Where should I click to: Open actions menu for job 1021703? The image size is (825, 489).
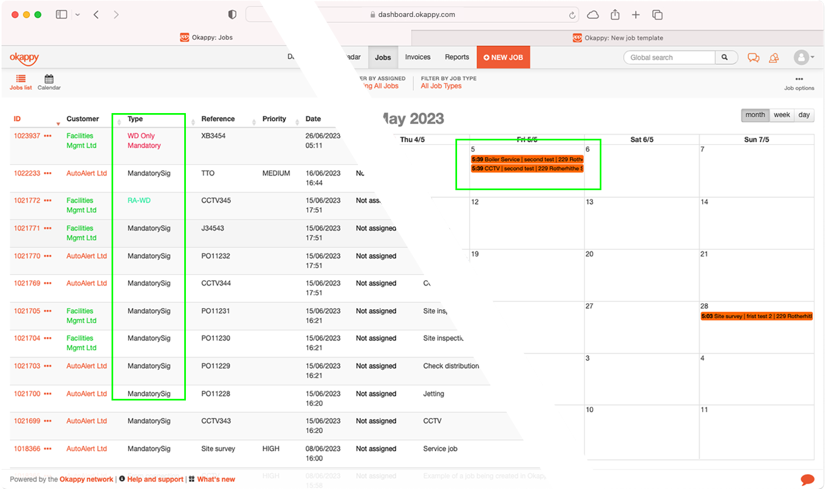coord(48,366)
